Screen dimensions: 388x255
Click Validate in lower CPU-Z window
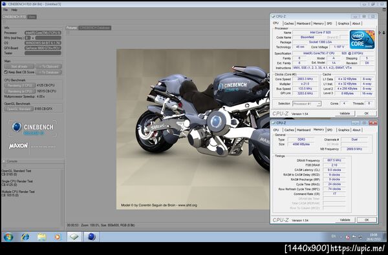pyautogui.click(x=345, y=220)
